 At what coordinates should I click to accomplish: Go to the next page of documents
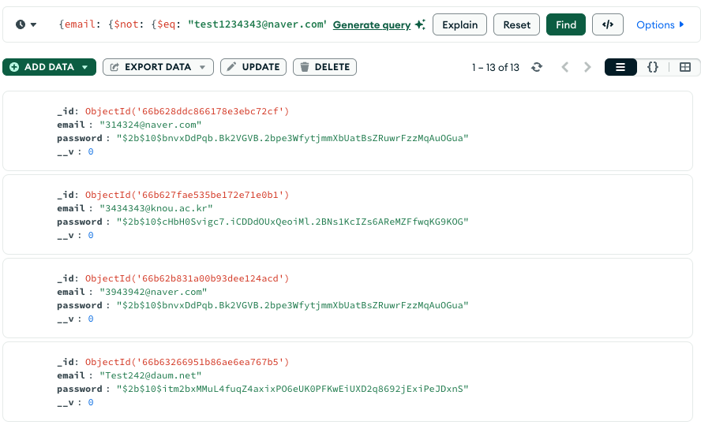click(x=587, y=67)
